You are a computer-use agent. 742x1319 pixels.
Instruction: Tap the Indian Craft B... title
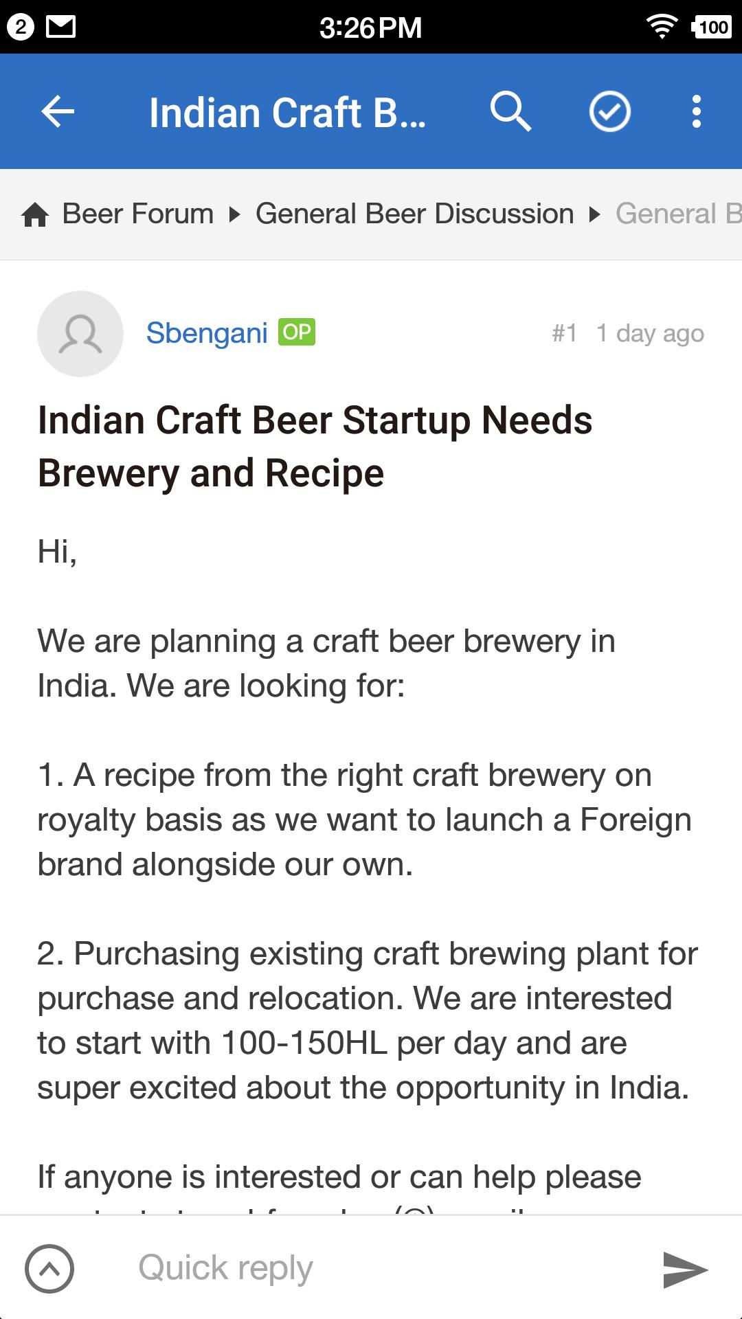(x=287, y=113)
